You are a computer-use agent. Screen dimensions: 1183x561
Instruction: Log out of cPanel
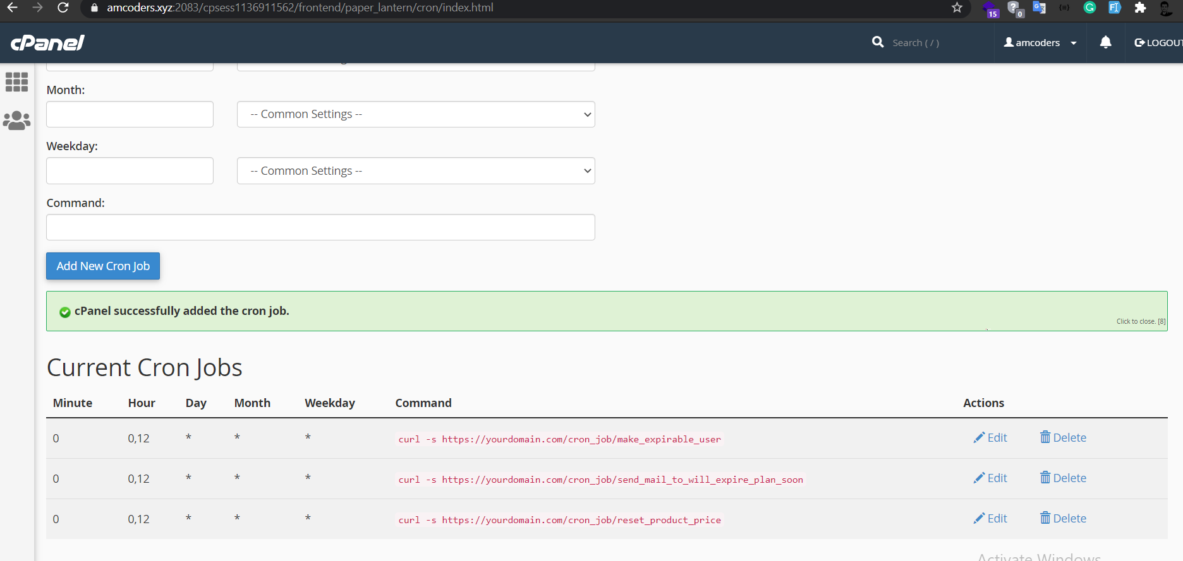[x=1157, y=43]
